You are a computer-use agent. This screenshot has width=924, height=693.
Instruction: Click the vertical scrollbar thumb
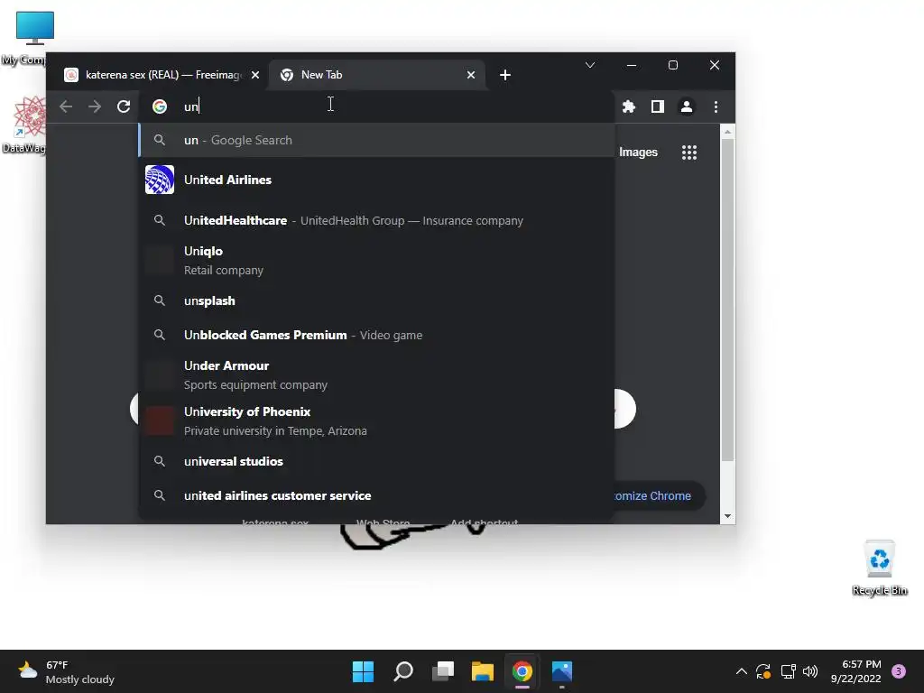(x=728, y=300)
